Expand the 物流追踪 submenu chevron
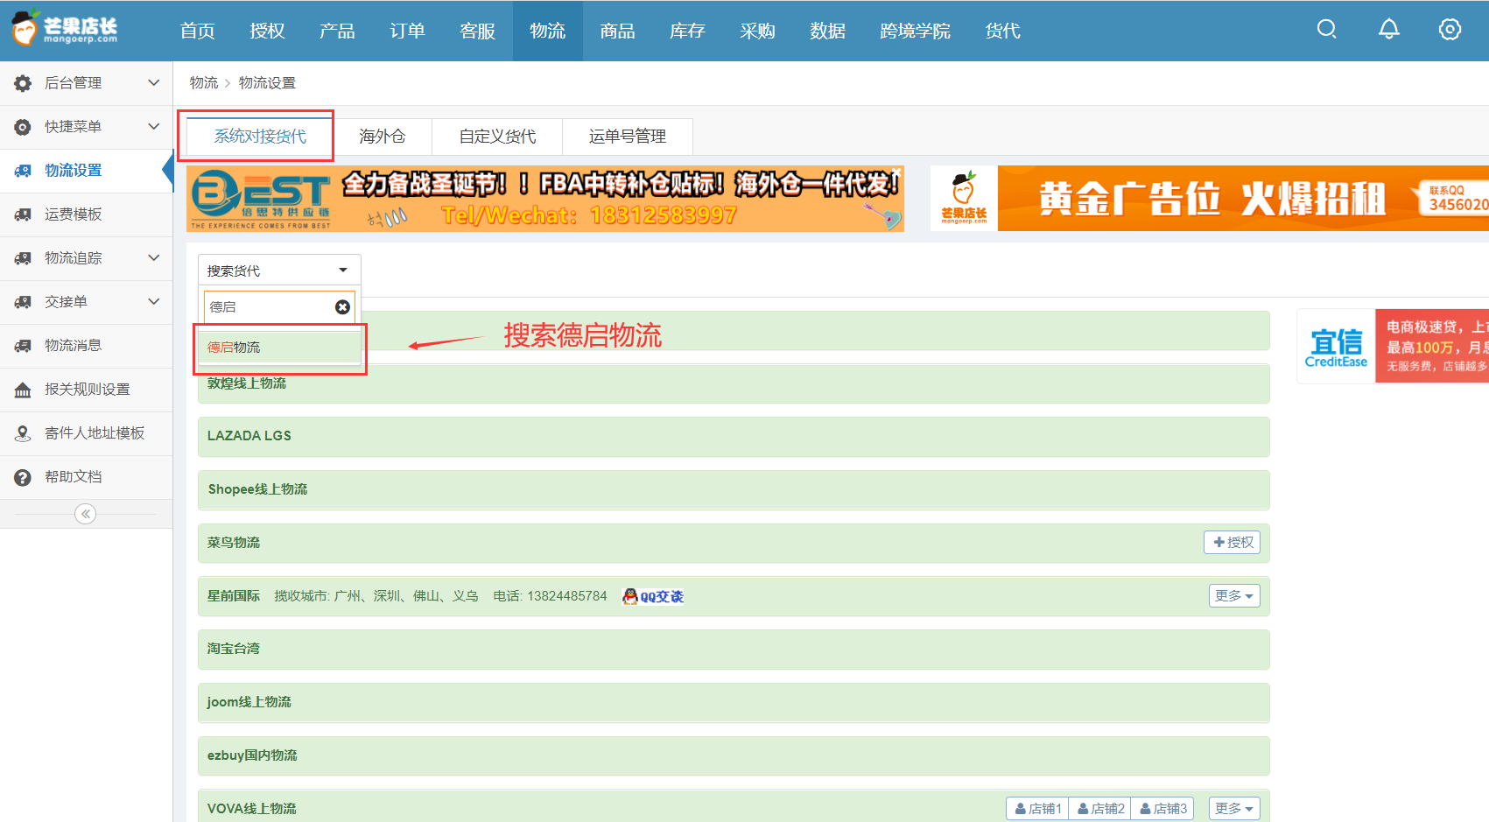Viewport: 1489px width, 822px height. pyautogui.click(x=154, y=257)
